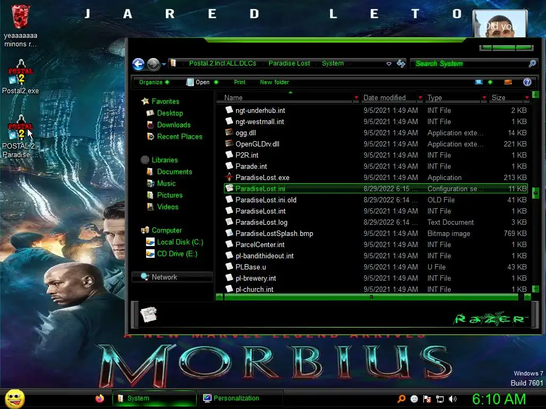Screen dimensions: 546x409
Task: Expand the Open button dropdown arrow
Action: 216,83
